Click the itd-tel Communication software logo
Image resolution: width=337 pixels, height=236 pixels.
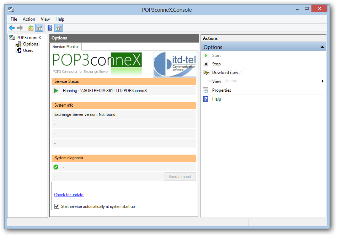pos(175,64)
